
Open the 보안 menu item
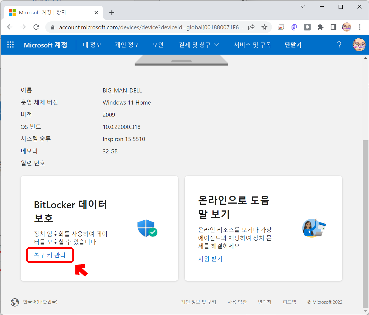[x=158, y=45]
